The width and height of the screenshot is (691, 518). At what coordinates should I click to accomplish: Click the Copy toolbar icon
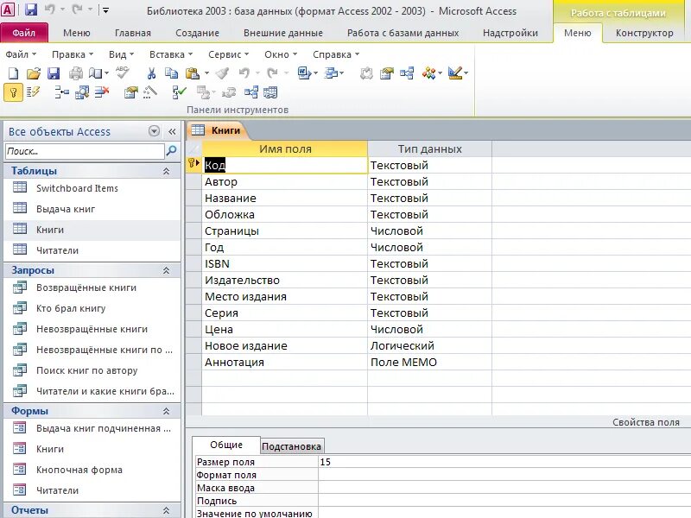point(171,73)
